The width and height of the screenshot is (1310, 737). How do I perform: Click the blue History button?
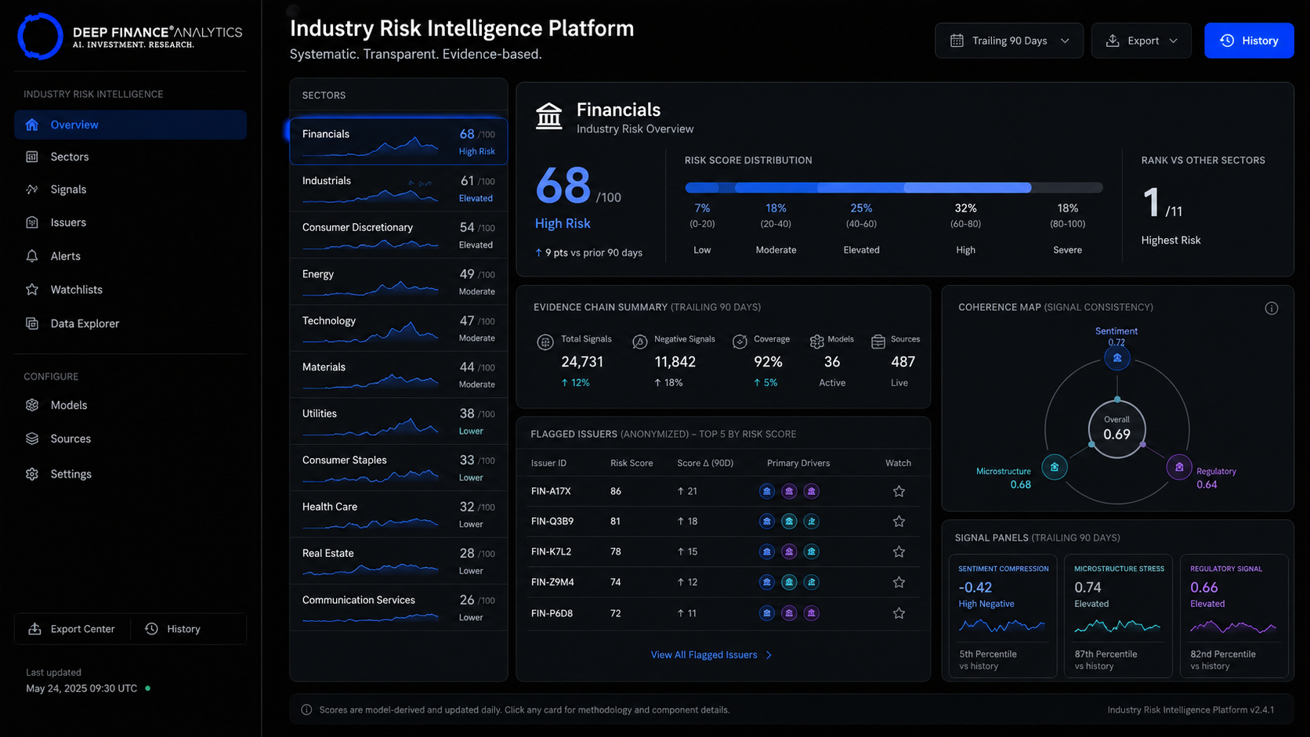pyautogui.click(x=1249, y=41)
